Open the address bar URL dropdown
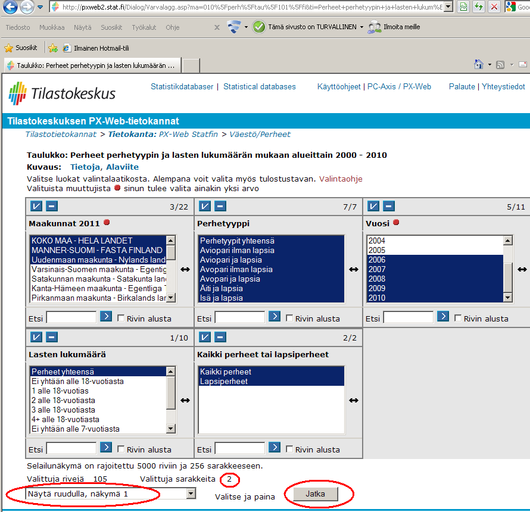This screenshot has width=530, height=512. [448, 7]
